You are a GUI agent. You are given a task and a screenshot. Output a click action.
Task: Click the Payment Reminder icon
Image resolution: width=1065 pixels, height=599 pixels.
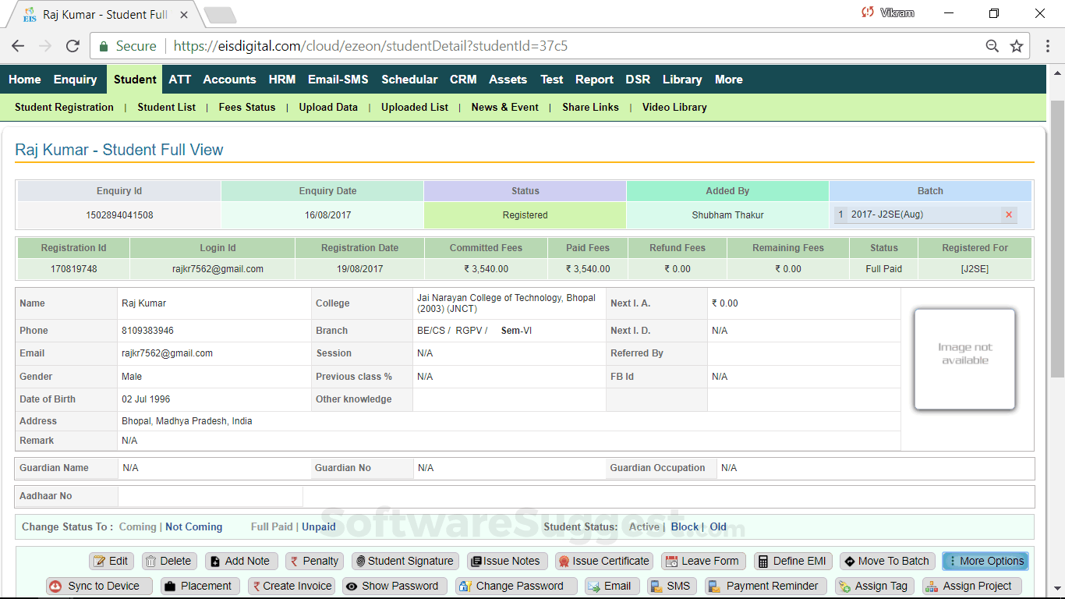click(713, 587)
